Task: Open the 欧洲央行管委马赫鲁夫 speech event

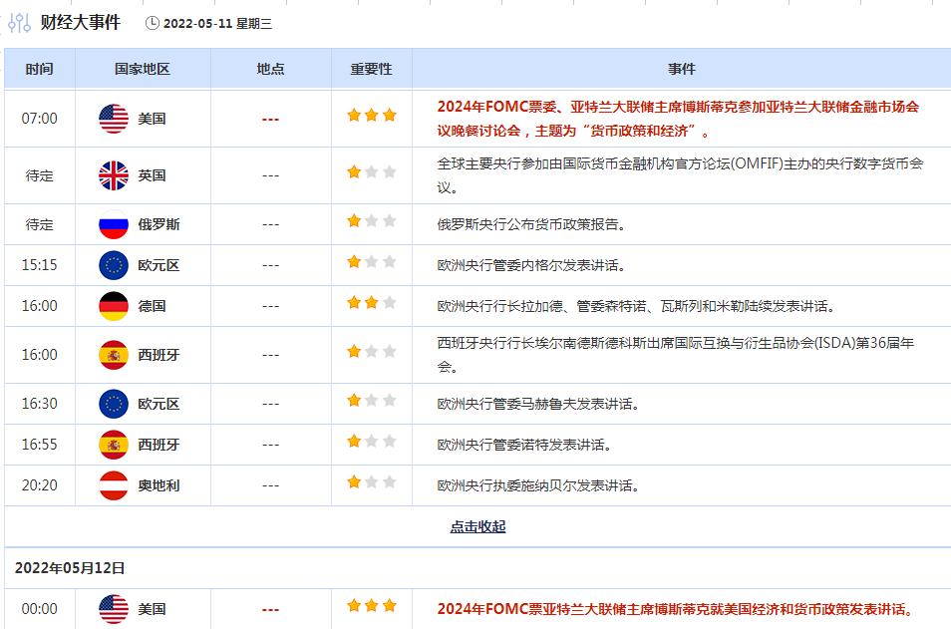Action: [x=538, y=404]
